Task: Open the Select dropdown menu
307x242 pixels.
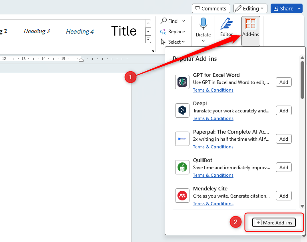Action: pos(173,42)
